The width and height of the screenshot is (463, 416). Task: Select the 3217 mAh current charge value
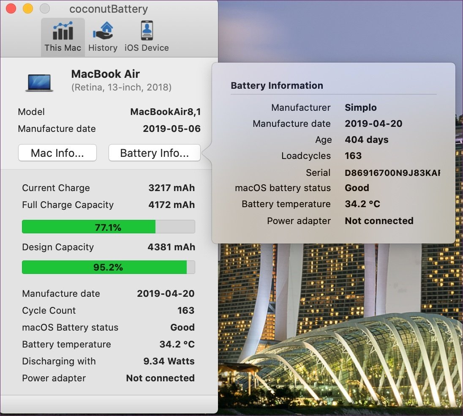point(172,188)
